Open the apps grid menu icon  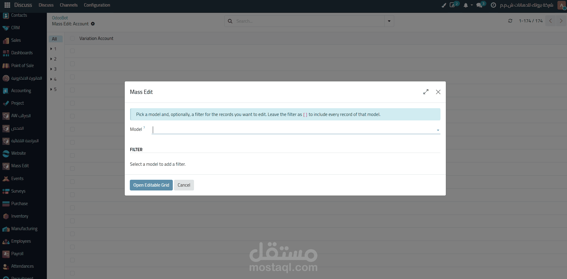click(7, 5)
